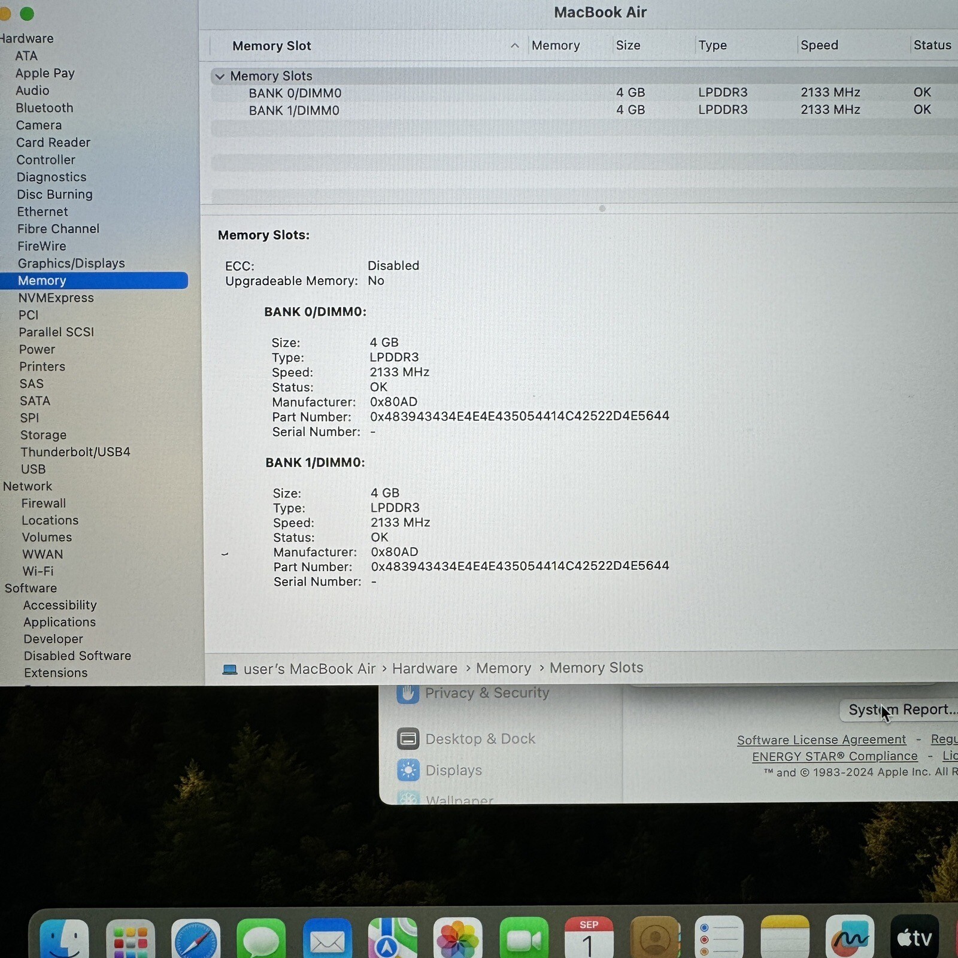Select the BANK 1/DIMM0 row
Image resolution: width=958 pixels, height=958 pixels.
coord(584,110)
